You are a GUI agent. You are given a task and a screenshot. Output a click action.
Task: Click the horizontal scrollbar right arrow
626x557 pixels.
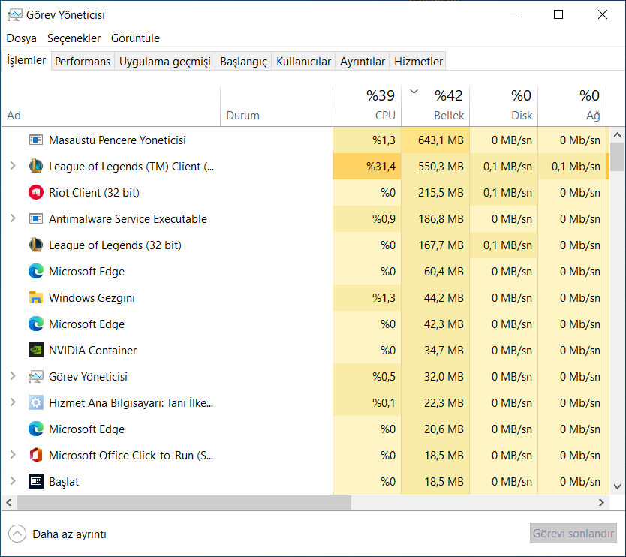602,503
